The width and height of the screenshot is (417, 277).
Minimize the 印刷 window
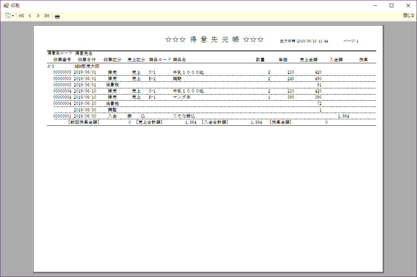pos(375,5)
